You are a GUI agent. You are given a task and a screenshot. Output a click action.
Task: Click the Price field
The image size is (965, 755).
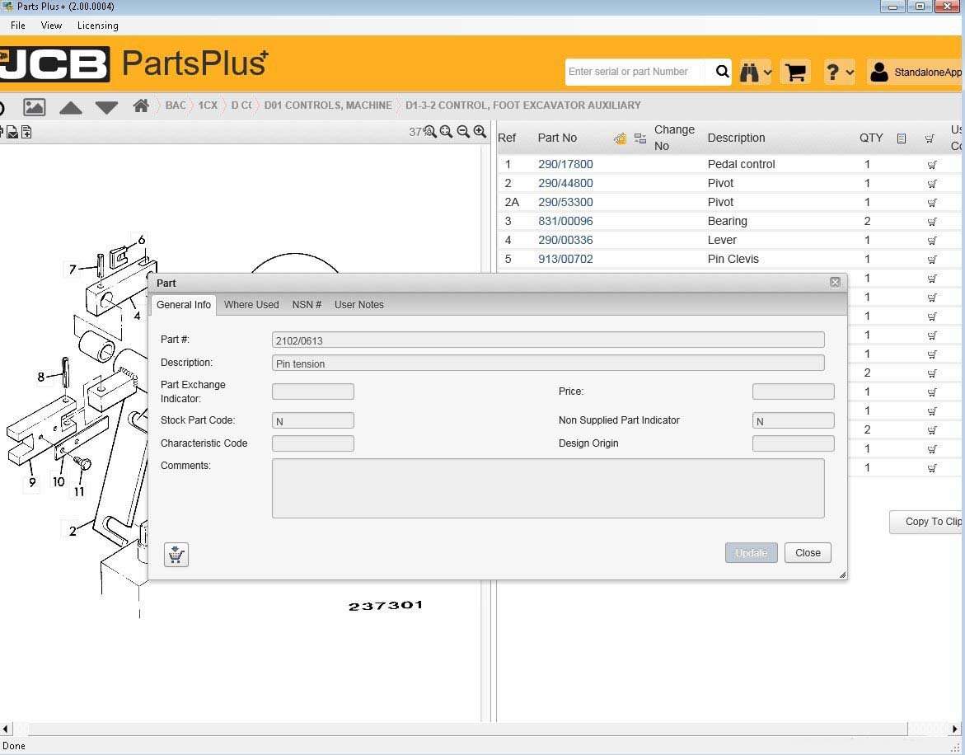793,392
